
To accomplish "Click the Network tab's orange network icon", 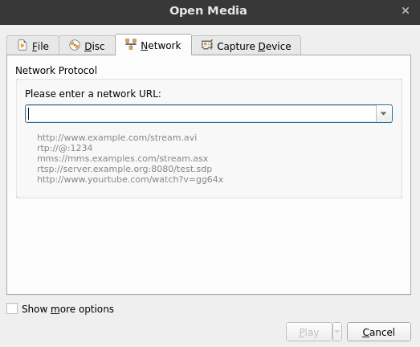I will (131, 44).
